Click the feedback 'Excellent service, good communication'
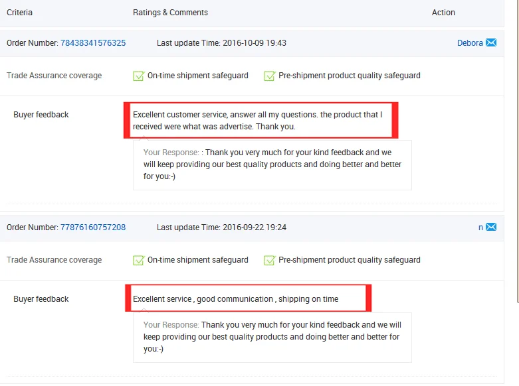This screenshot has width=519, height=386. 236,299
